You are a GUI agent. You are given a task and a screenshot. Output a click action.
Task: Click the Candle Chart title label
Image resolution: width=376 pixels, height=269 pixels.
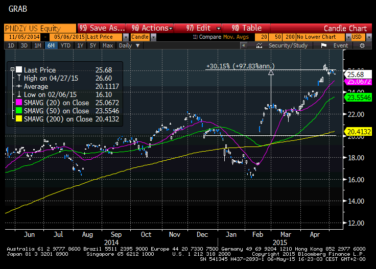tap(345, 29)
